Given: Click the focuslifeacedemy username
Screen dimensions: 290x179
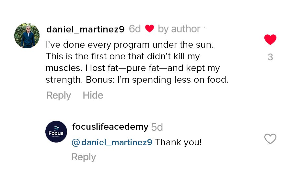Looking at the screenshot, I should [110, 126].
